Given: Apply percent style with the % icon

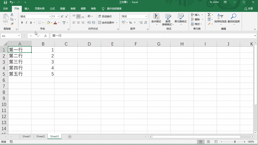Looking at the screenshot, I should (131, 23).
